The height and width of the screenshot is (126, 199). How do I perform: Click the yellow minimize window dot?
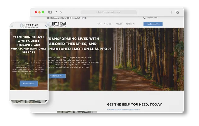[39, 12]
